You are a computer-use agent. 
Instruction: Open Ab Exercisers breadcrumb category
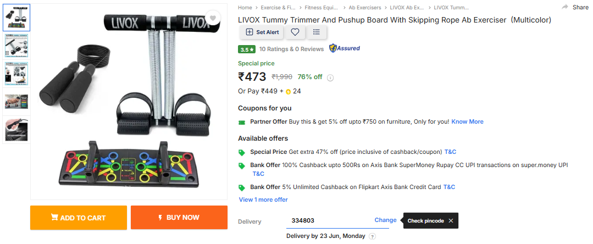[365, 8]
